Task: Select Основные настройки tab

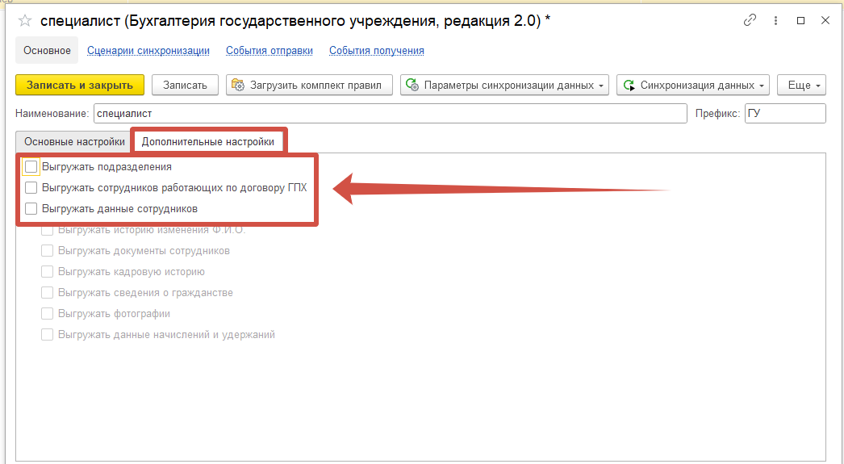Action: point(74,142)
